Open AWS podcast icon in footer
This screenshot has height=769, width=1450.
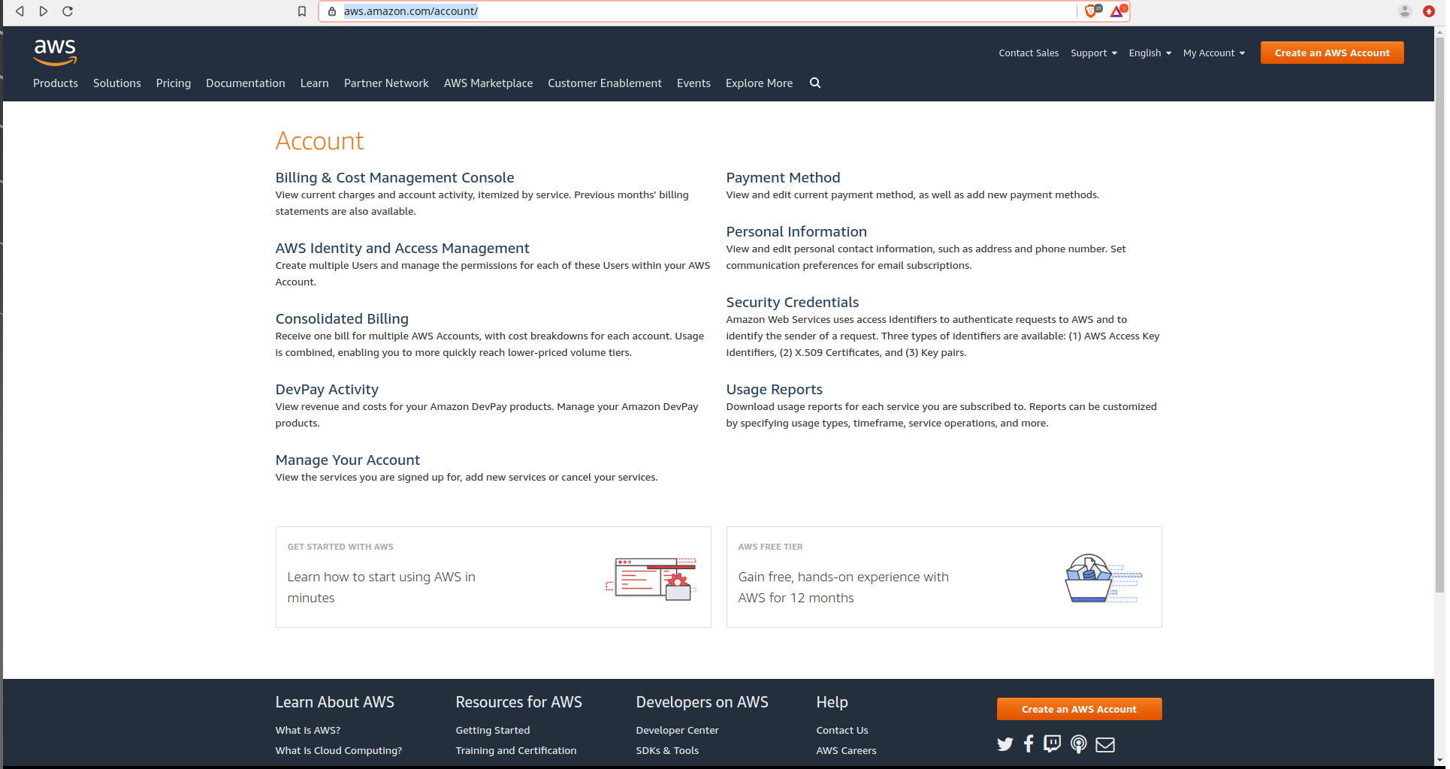[1078, 744]
